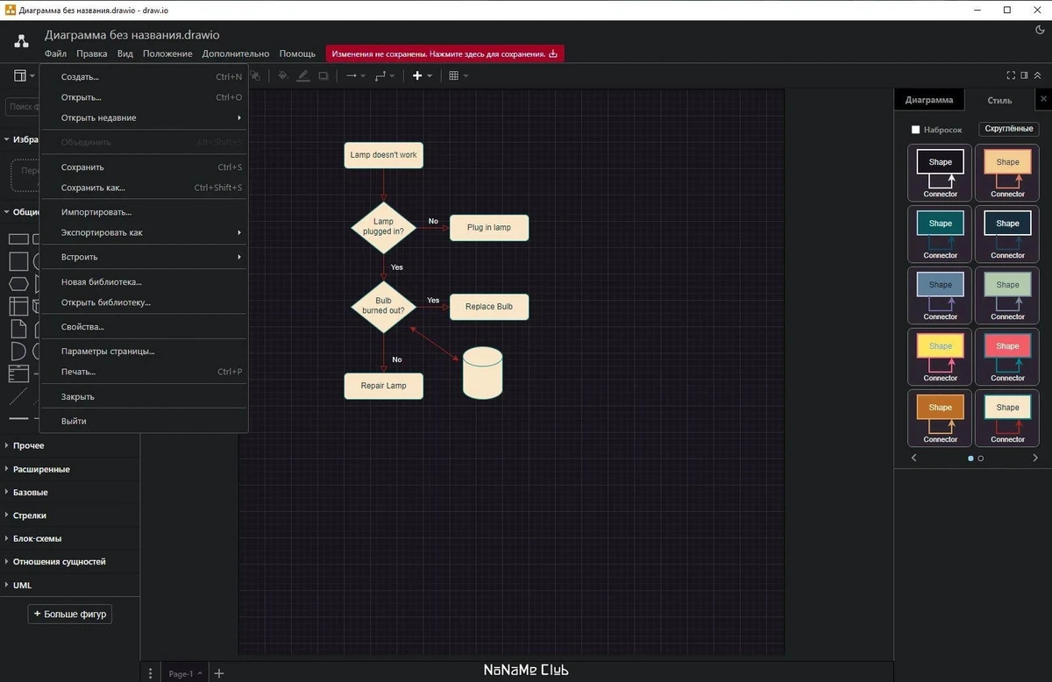The height and width of the screenshot is (682, 1052).
Task: Apply the red shape style preset
Action: click(1007, 357)
